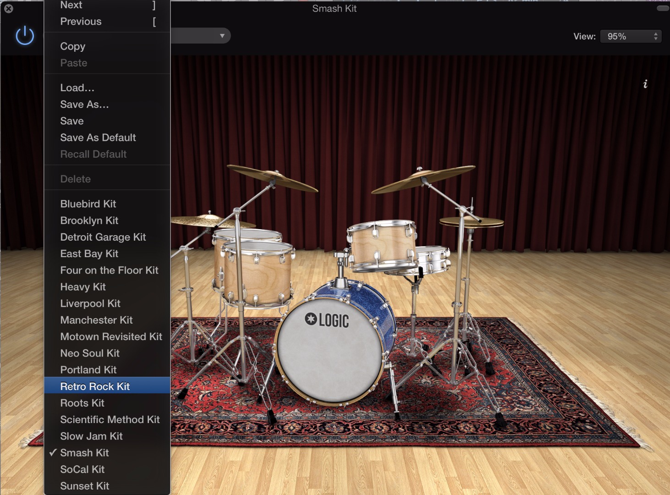Open the info panel with the i icon
The height and width of the screenshot is (495, 670).
pyautogui.click(x=645, y=84)
